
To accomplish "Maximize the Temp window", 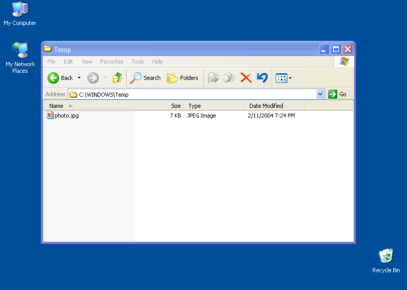I will pyautogui.click(x=336, y=49).
